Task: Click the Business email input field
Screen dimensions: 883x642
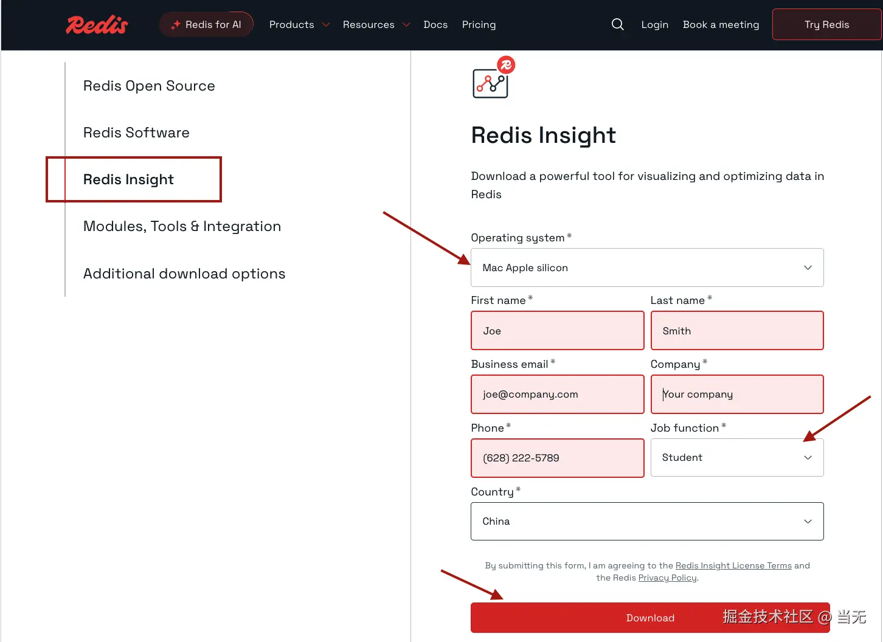Action: point(556,394)
